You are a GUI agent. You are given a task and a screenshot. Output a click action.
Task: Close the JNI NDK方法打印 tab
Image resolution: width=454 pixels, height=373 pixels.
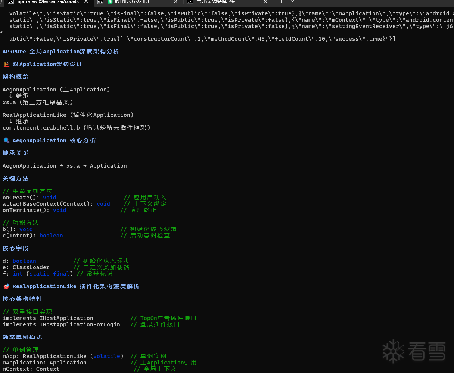click(x=175, y=2)
